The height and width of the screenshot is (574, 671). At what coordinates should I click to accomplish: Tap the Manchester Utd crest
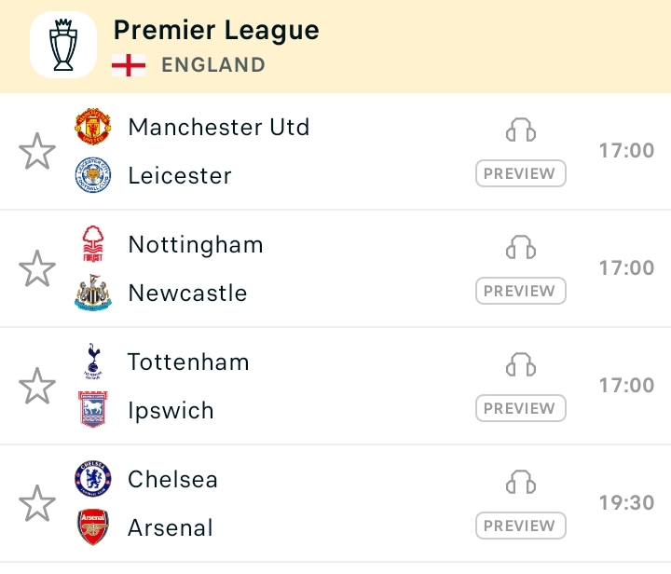click(93, 127)
